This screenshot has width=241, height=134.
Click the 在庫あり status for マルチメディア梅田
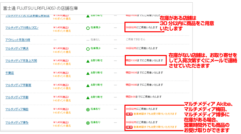pyautogui.click(x=95, y=109)
